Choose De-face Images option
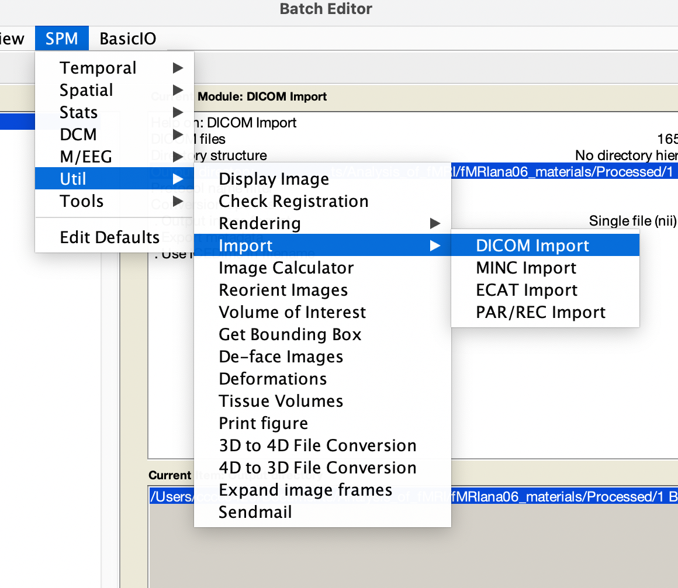 tap(281, 357)
